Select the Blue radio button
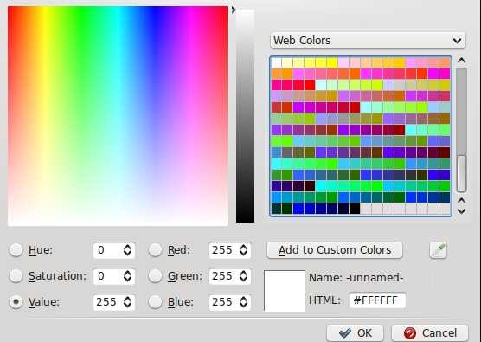The width and height of the screenshot is (481, 342). (155, 302)
